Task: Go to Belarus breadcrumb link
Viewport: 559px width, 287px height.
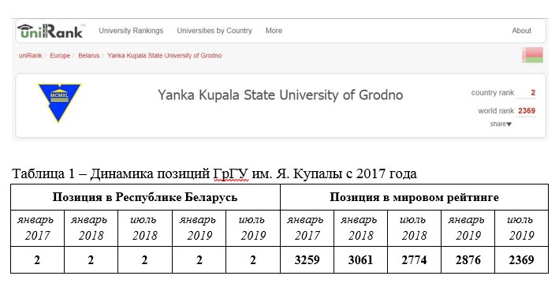Action: (89, 56)
